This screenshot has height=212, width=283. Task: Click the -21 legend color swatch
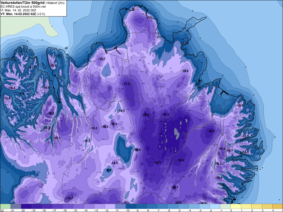16,206
